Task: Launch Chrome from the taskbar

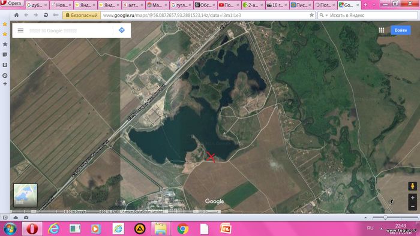Action: (x=182, y=229)
